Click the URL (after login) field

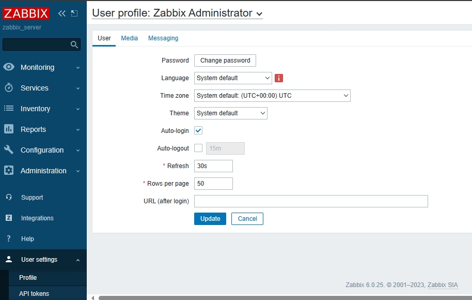311,201
